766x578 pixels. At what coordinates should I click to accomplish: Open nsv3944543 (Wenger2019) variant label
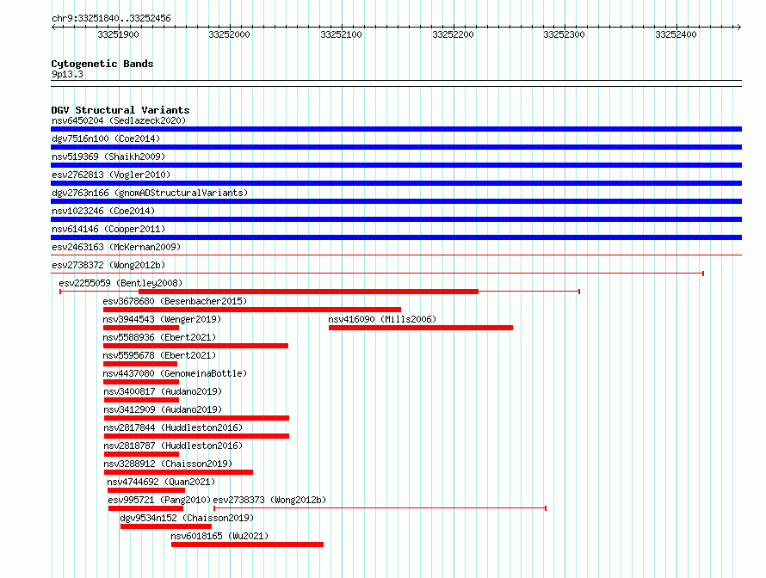point(162,319)
